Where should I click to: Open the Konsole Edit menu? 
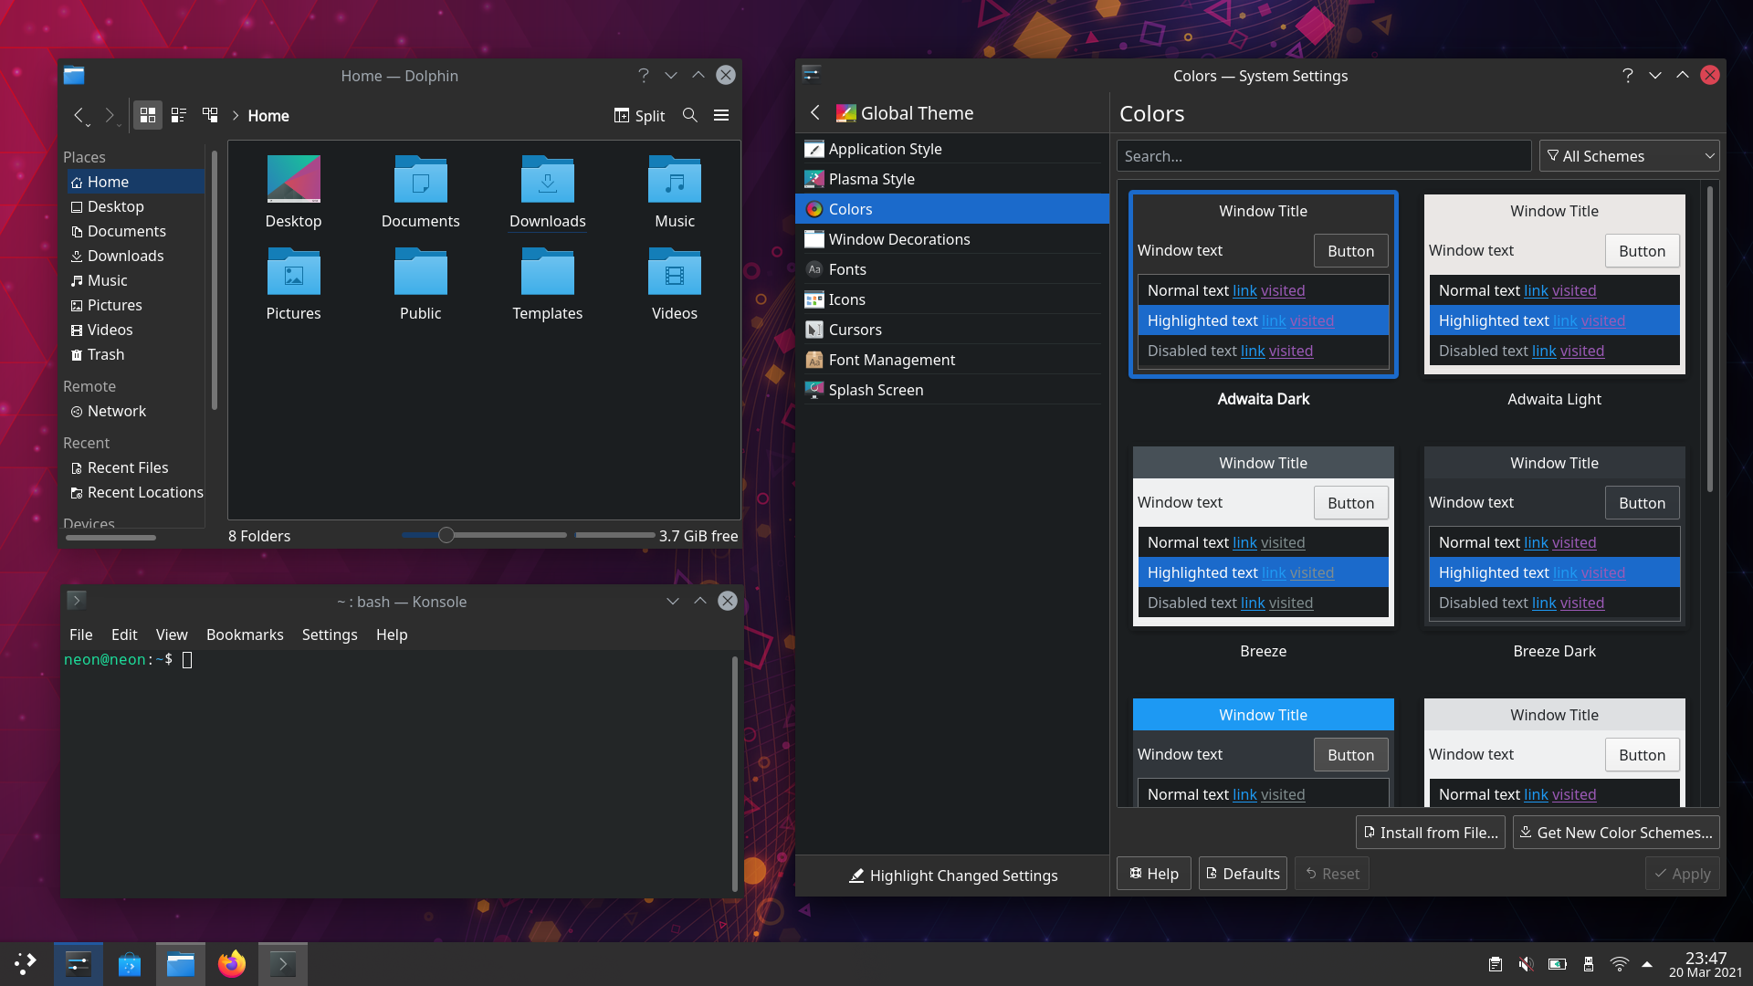point(124,635)
